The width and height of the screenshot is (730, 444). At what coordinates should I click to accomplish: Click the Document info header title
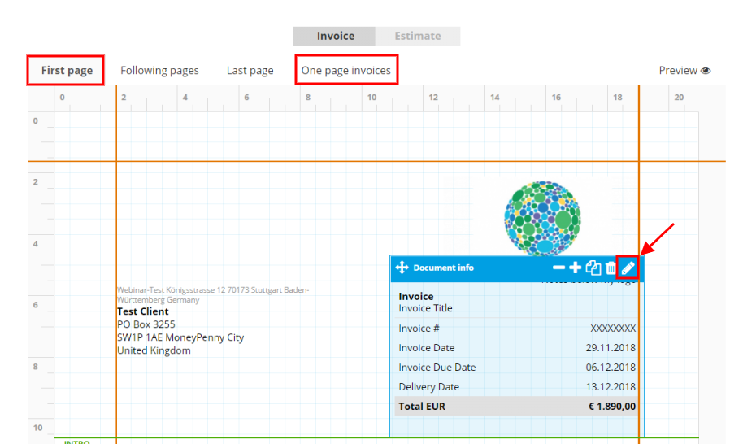[443, 268]
